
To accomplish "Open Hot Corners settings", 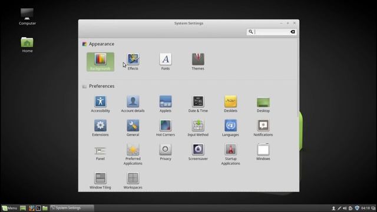I will 166,128.
